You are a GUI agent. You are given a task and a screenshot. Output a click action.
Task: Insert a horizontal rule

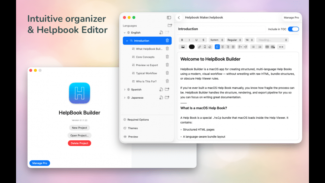point(281,47)
